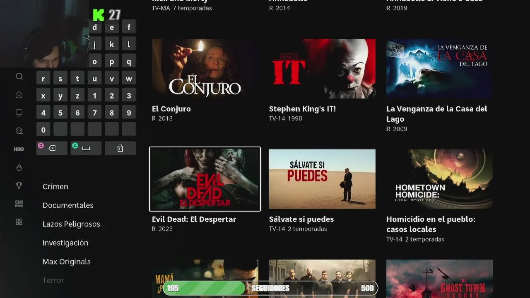Screen dimensions: 530x298
Task: Play Evil Dead: El Despertar thumbnail
Action: coord(205,179)
